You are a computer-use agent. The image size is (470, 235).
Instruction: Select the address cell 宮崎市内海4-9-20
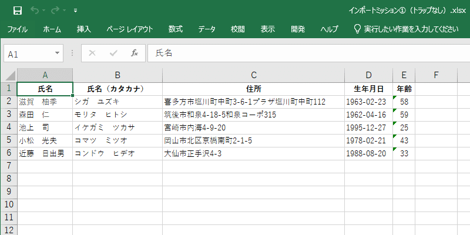(254, 127)
